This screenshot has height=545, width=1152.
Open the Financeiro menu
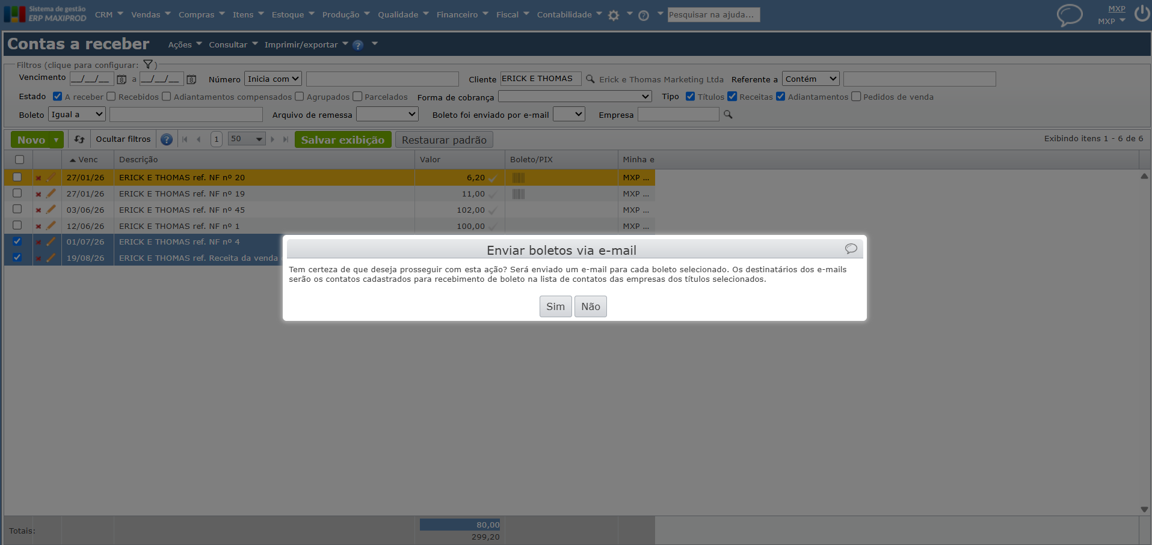(x=462, y=14)
